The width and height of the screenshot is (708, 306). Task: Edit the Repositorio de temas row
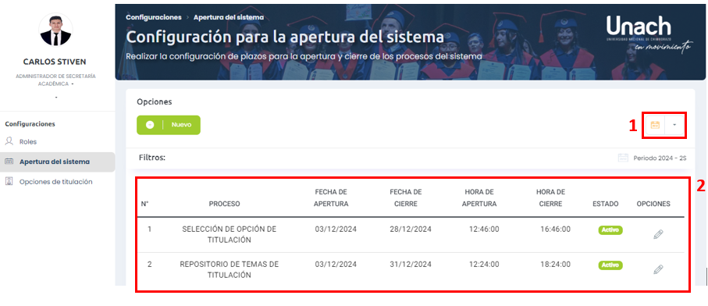(x=658, y=269)
